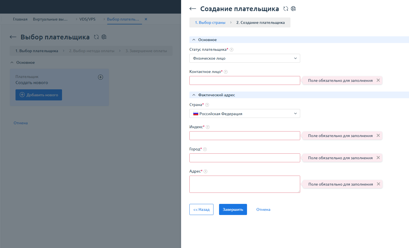Collapse the Фактический адрес section

point(194,95)
